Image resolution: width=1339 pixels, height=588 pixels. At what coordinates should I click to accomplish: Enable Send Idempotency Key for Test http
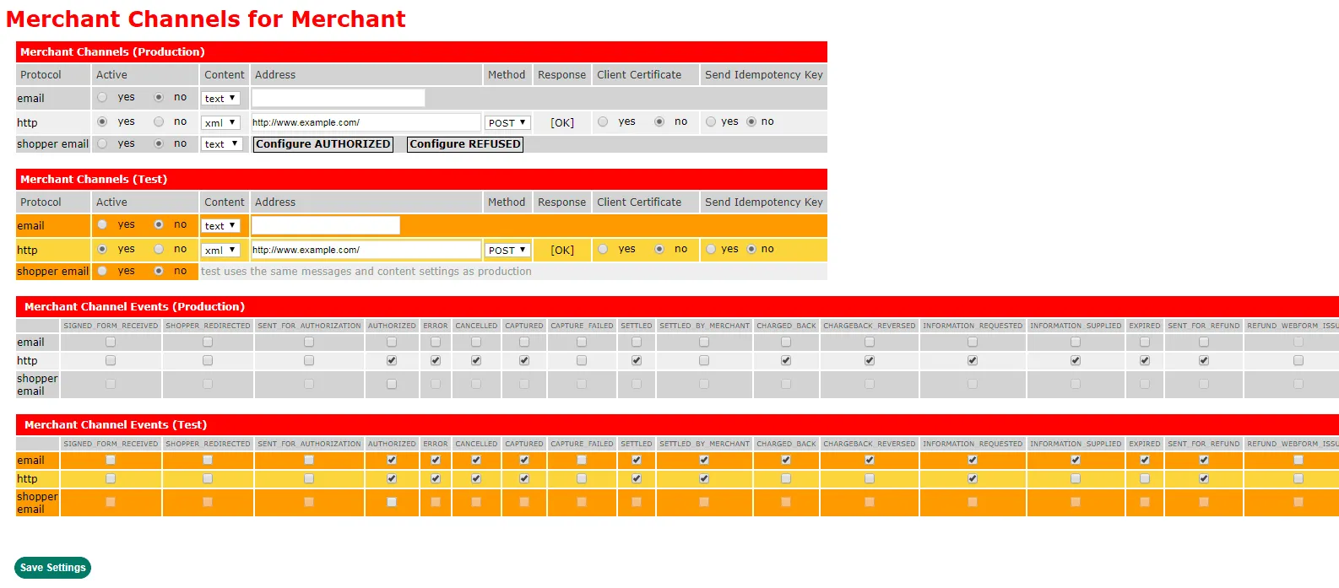tap(711, 249)
